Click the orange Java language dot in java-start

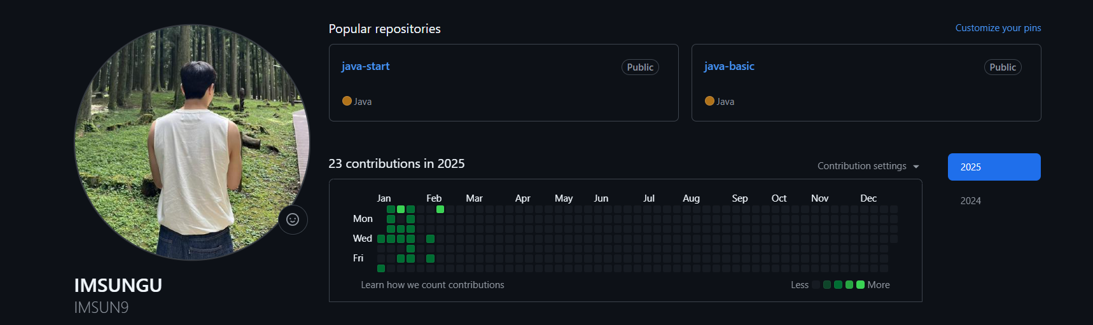(x=347, y=100)
